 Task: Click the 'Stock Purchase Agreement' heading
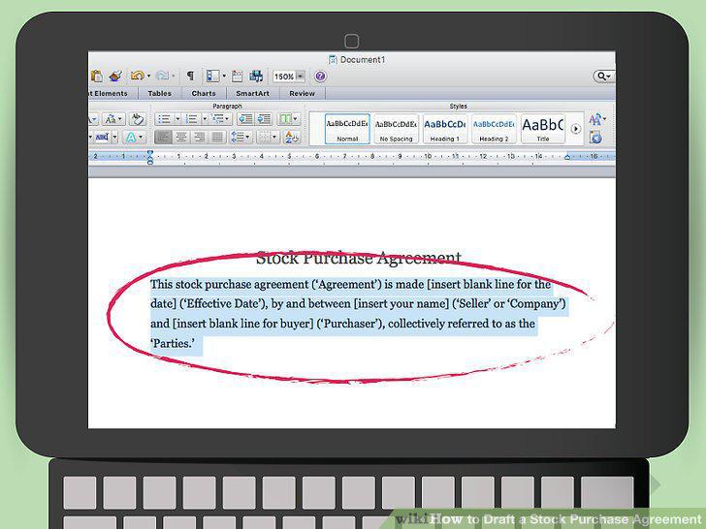tap(359, 258)
